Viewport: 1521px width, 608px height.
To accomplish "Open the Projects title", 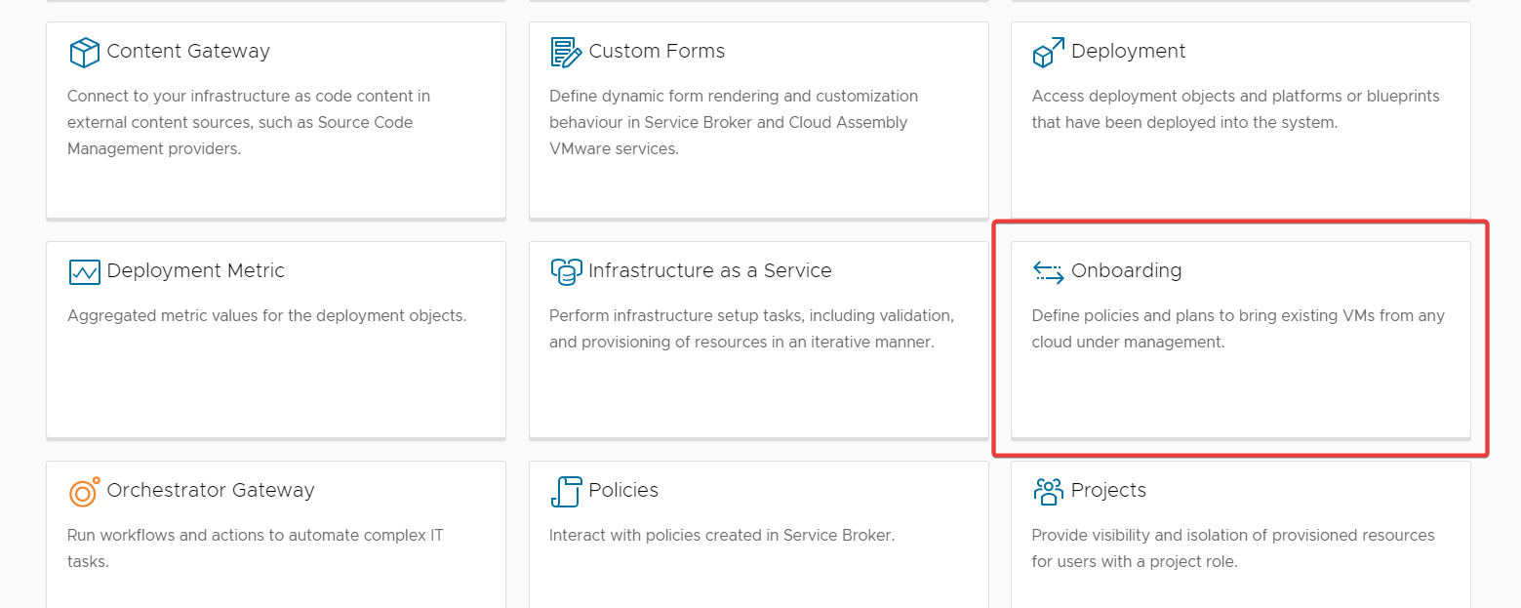I will tap(1108, 490).
